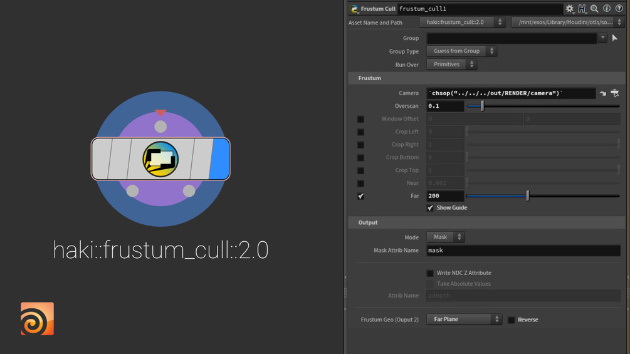Click the Overscan value field 0.1

pos(445,106)
